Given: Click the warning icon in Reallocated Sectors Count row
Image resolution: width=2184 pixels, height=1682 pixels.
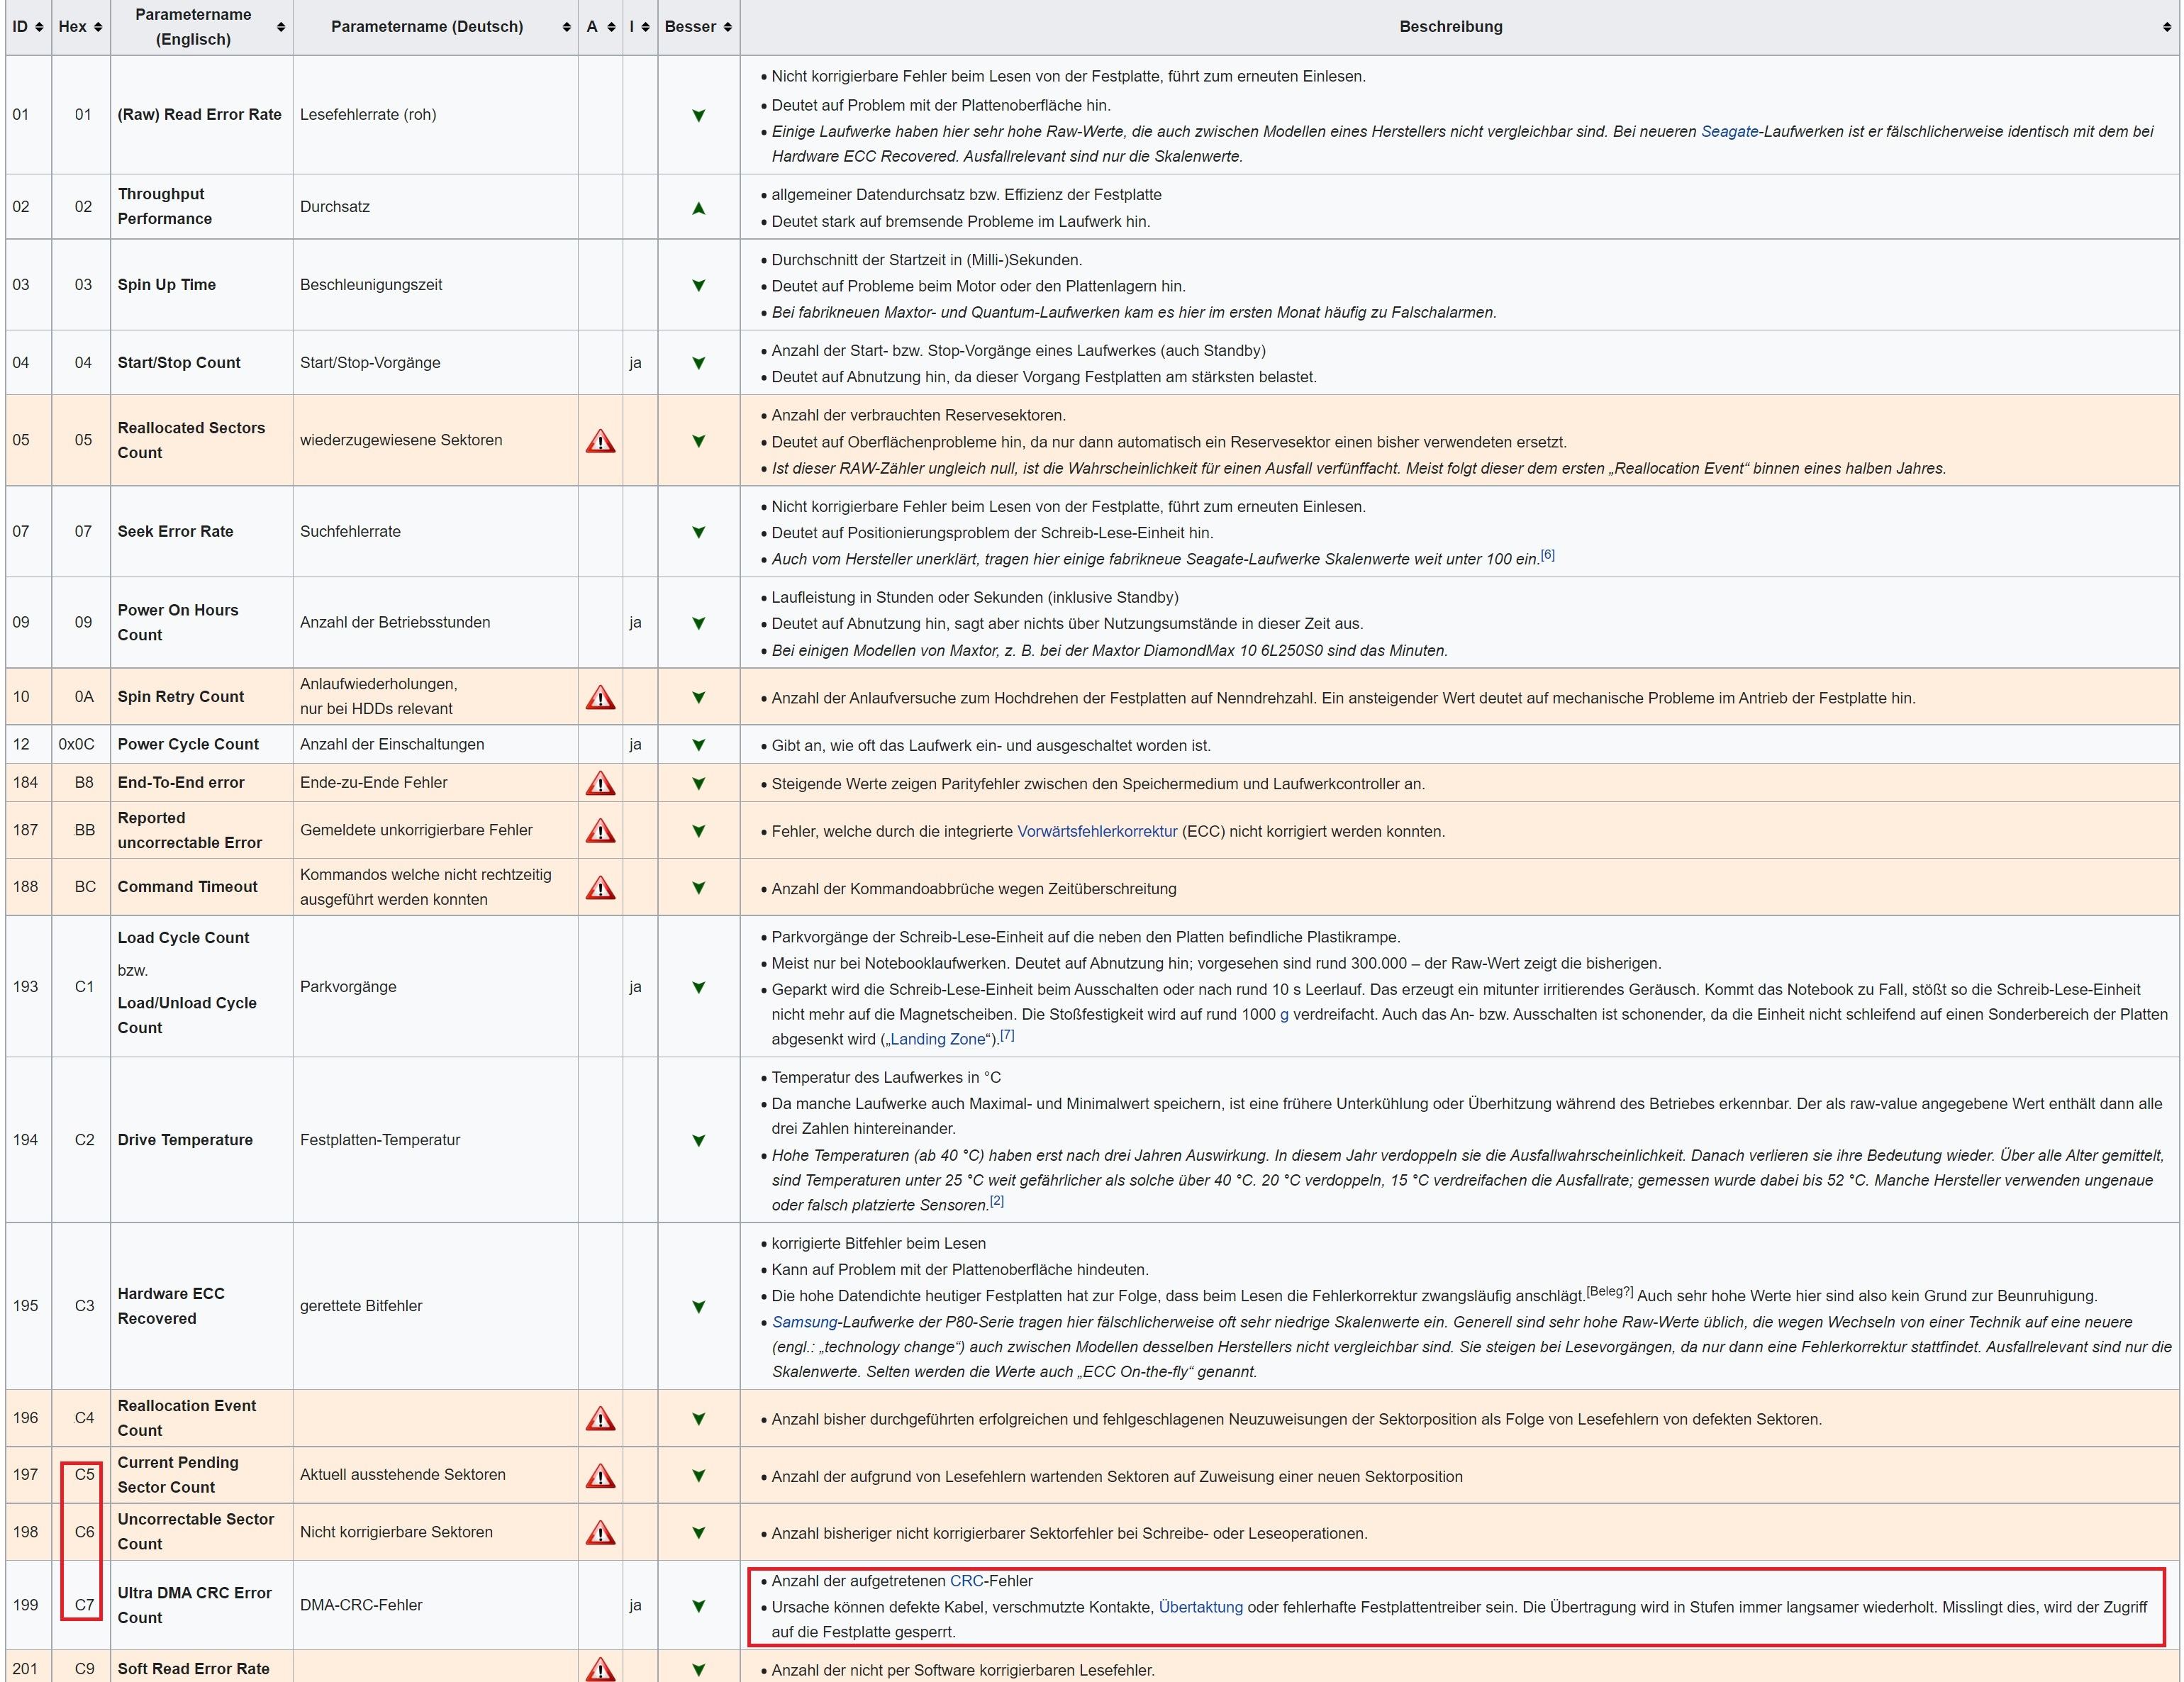Looking at the screenshot, I should click(x=600, y=441).
